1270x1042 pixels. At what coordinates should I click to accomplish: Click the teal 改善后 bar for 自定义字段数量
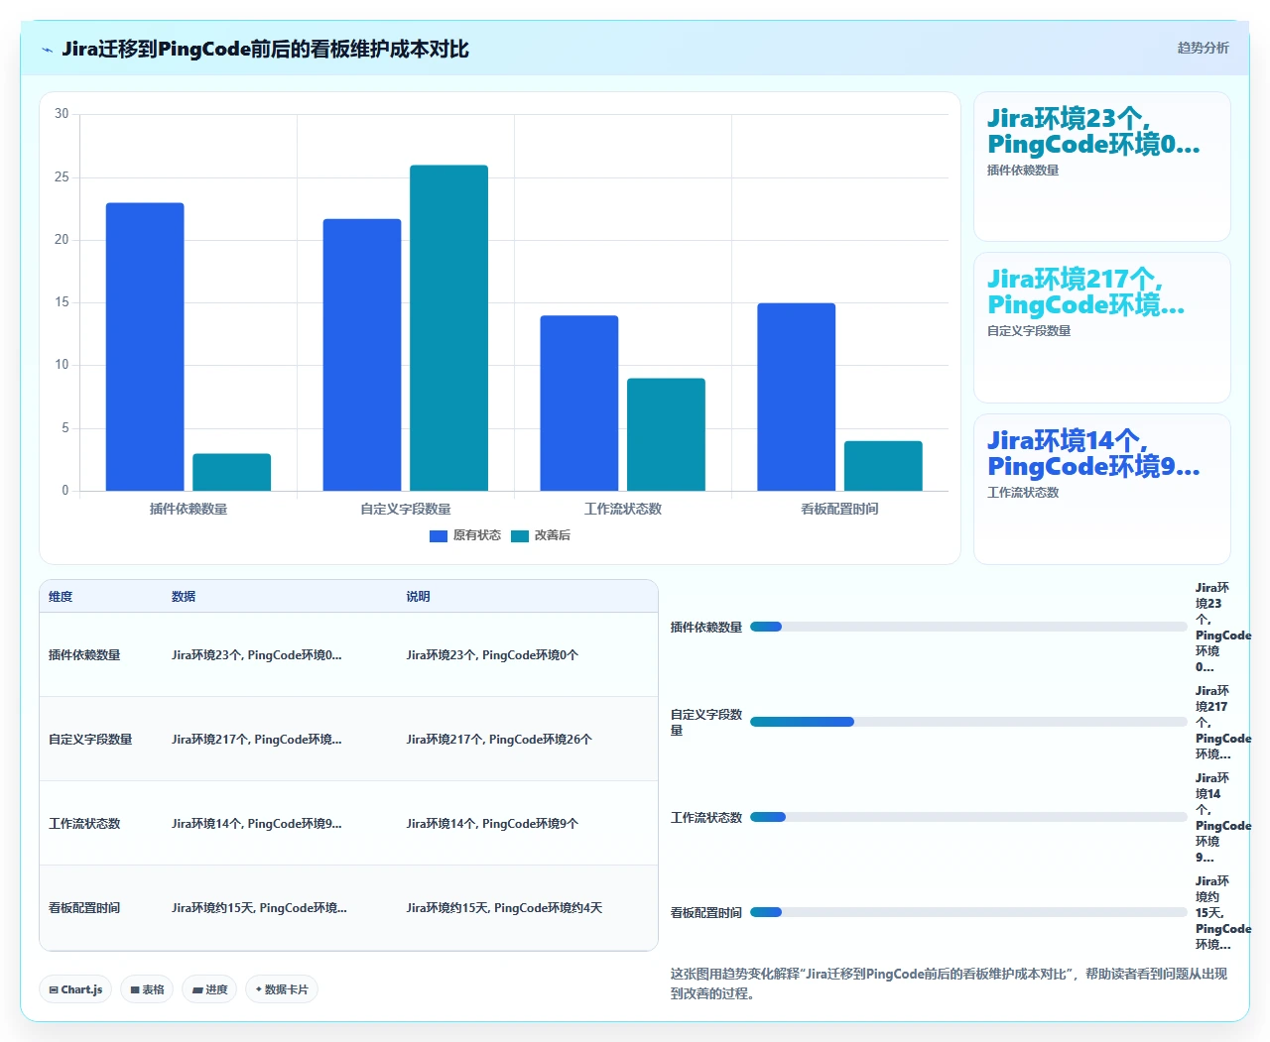pyautogui.click(x=448, y=328)
